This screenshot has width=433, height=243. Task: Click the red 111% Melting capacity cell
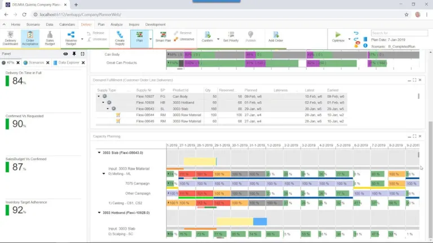pos(187,174)
